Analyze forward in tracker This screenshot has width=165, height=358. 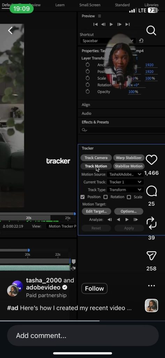coord(127,220)
